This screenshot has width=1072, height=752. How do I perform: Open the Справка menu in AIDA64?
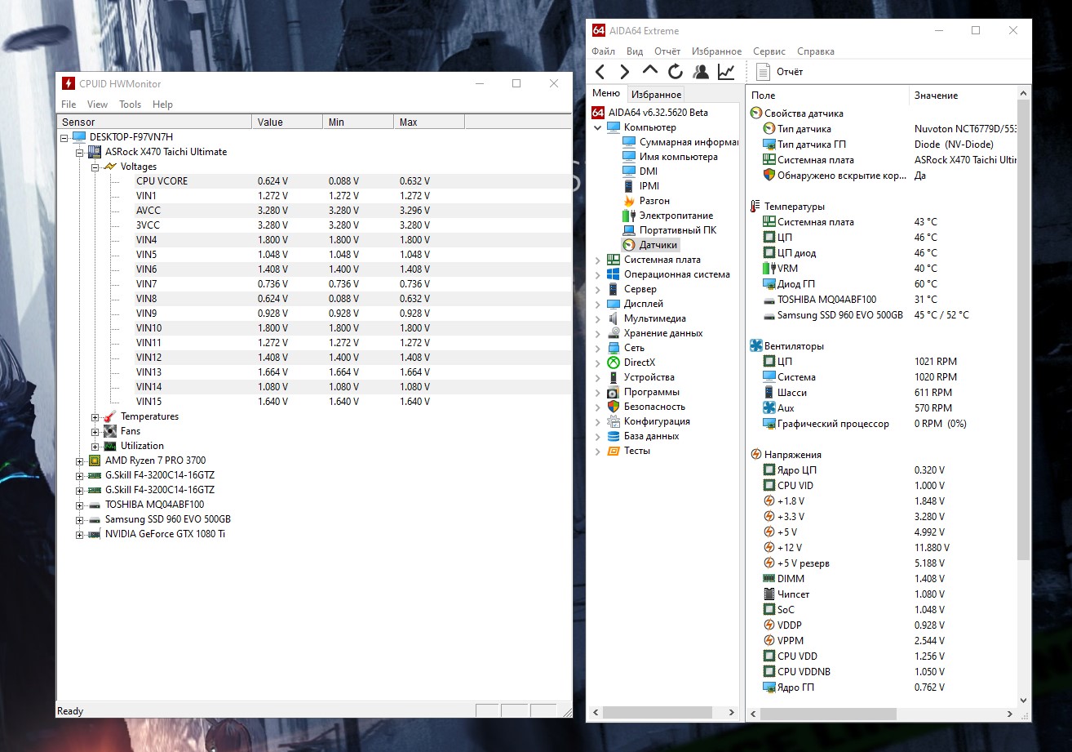tap(816, 51)
